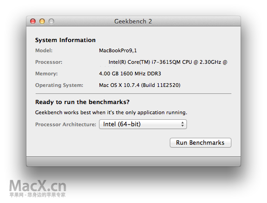Click the dropdown stepper arrows beside Intel (64-bit)
267x203 pixels.
point(182,124)
